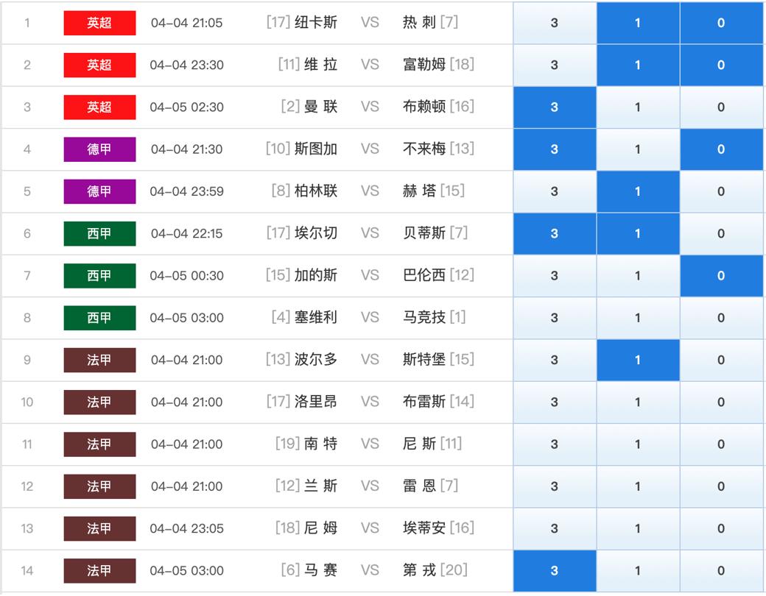
Task: Click the 德甲 tag for 柏林联 match
Action: tap(99, 191)
